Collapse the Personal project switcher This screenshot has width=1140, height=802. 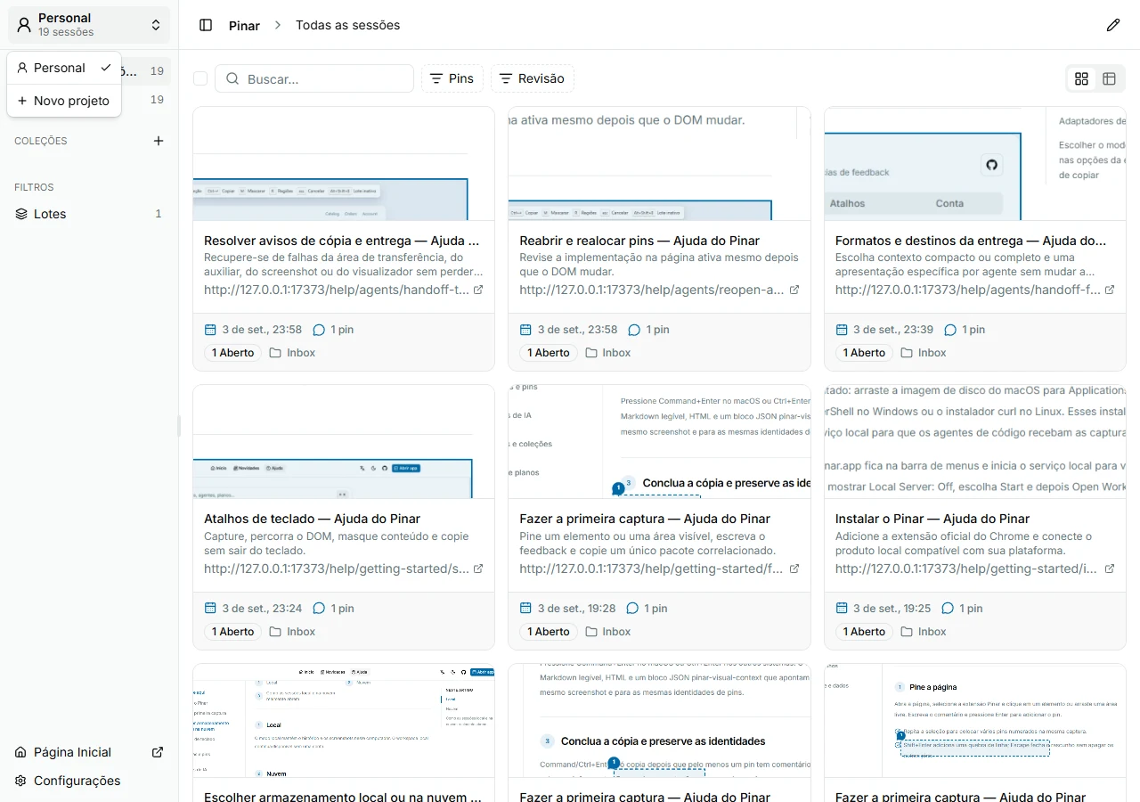[x=89, y=25]
